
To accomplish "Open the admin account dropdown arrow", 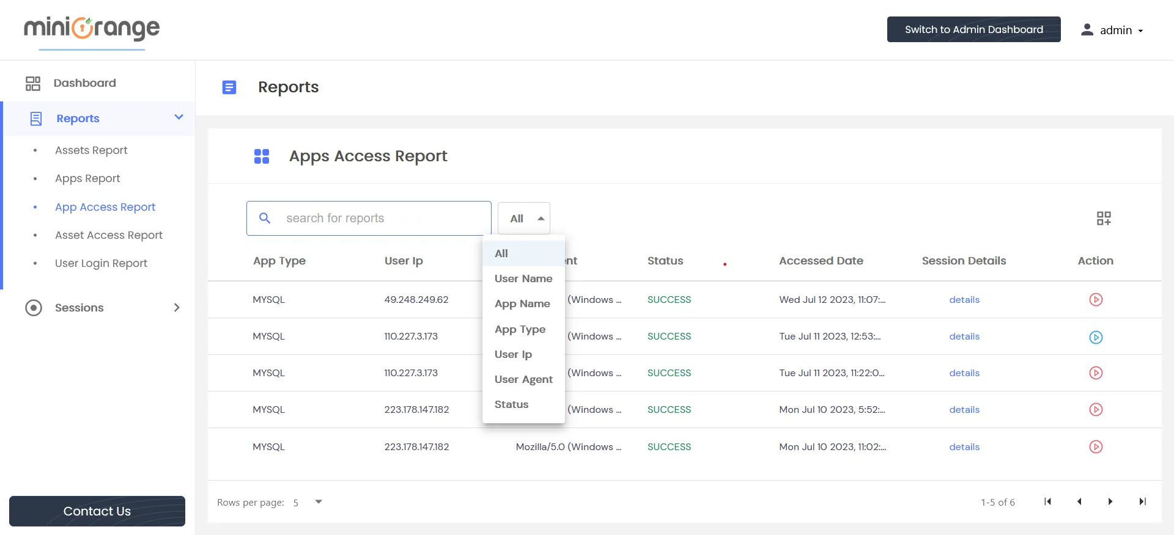I will [x=1140, y=31].
